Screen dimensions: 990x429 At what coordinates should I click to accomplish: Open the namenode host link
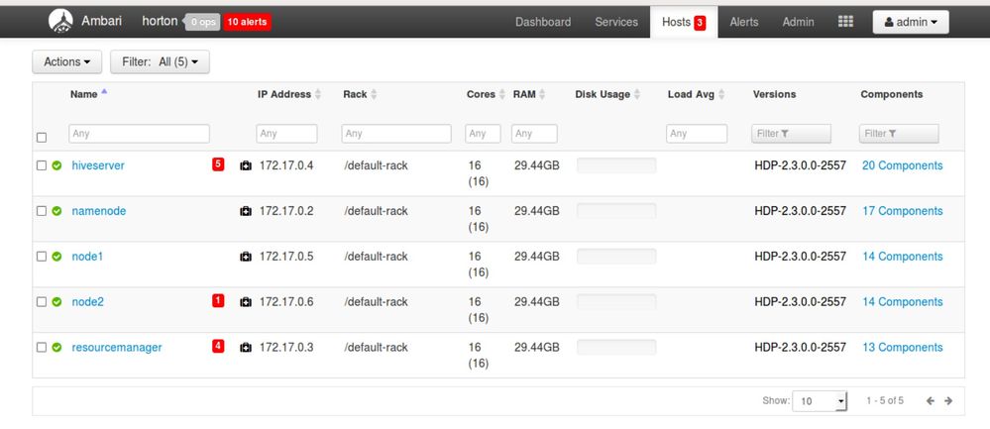tap(98, 211)
